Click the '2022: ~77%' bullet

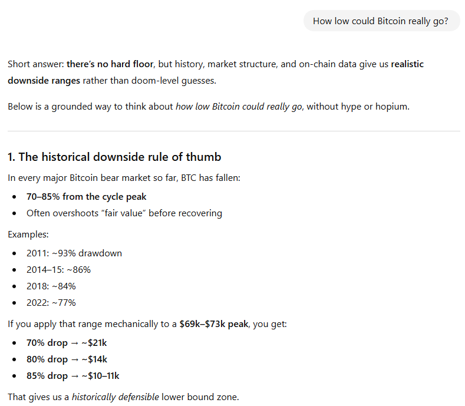[51, 303]
